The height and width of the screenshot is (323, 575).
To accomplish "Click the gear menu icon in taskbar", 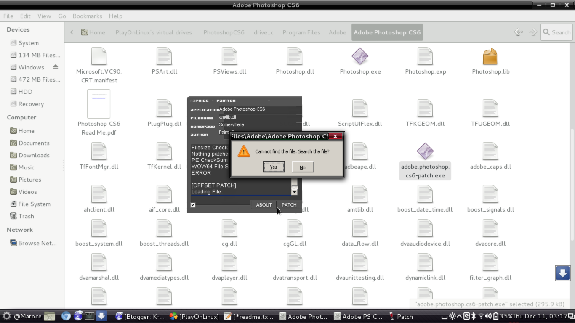I will (7, 316).
